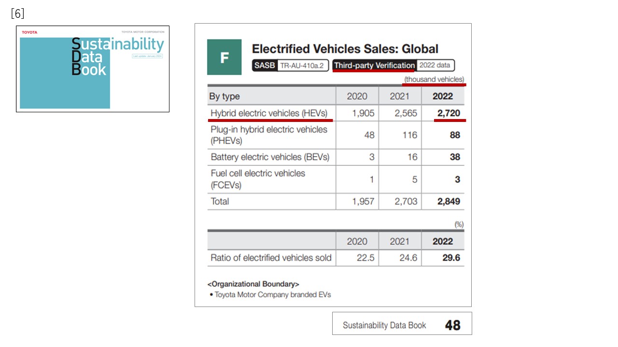618x347 pixels.
Task: Click the By type column header
Action: coord(225,96)
